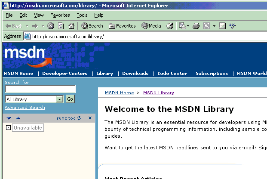
Task: Go to MSDN Home in navigation bar
Action: (x=18, y=73)
